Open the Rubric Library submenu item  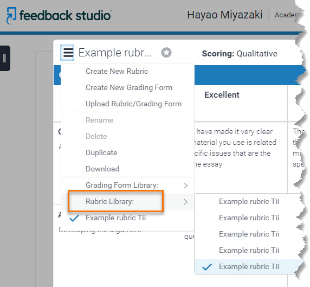127,202
